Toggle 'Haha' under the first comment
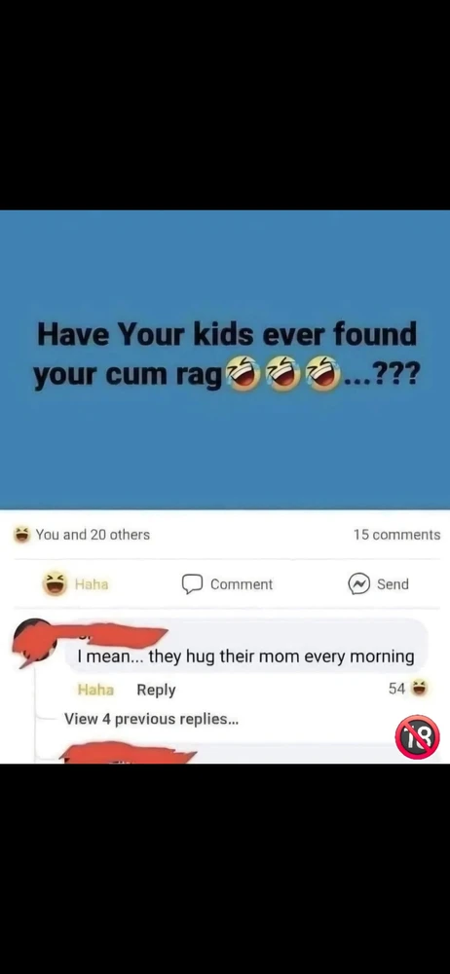 [x=95, y=690]
